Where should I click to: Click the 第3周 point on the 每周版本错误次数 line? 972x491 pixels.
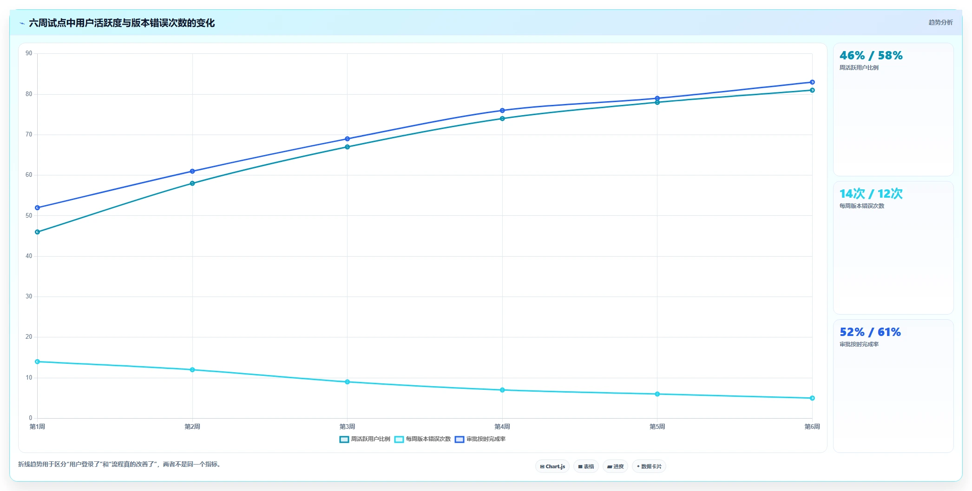tap(348, 382)
